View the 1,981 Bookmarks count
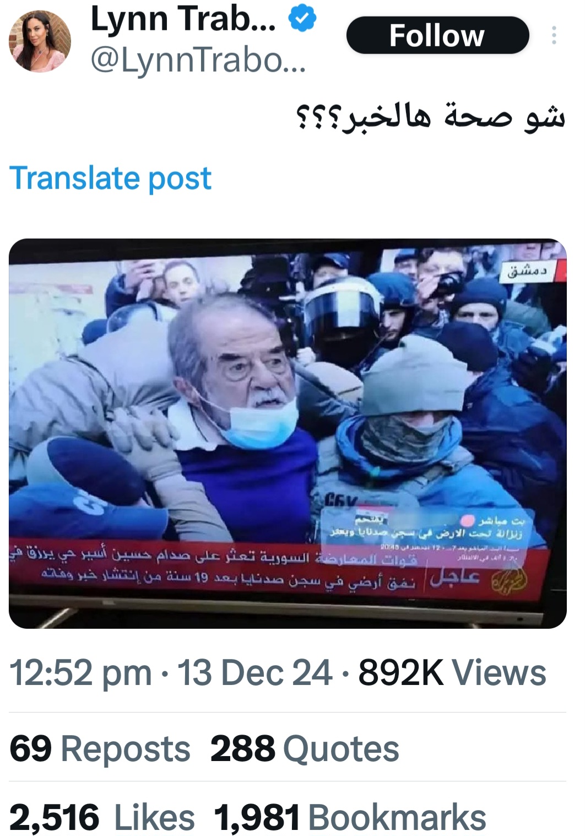585x836 pixels. pos(350,817)
